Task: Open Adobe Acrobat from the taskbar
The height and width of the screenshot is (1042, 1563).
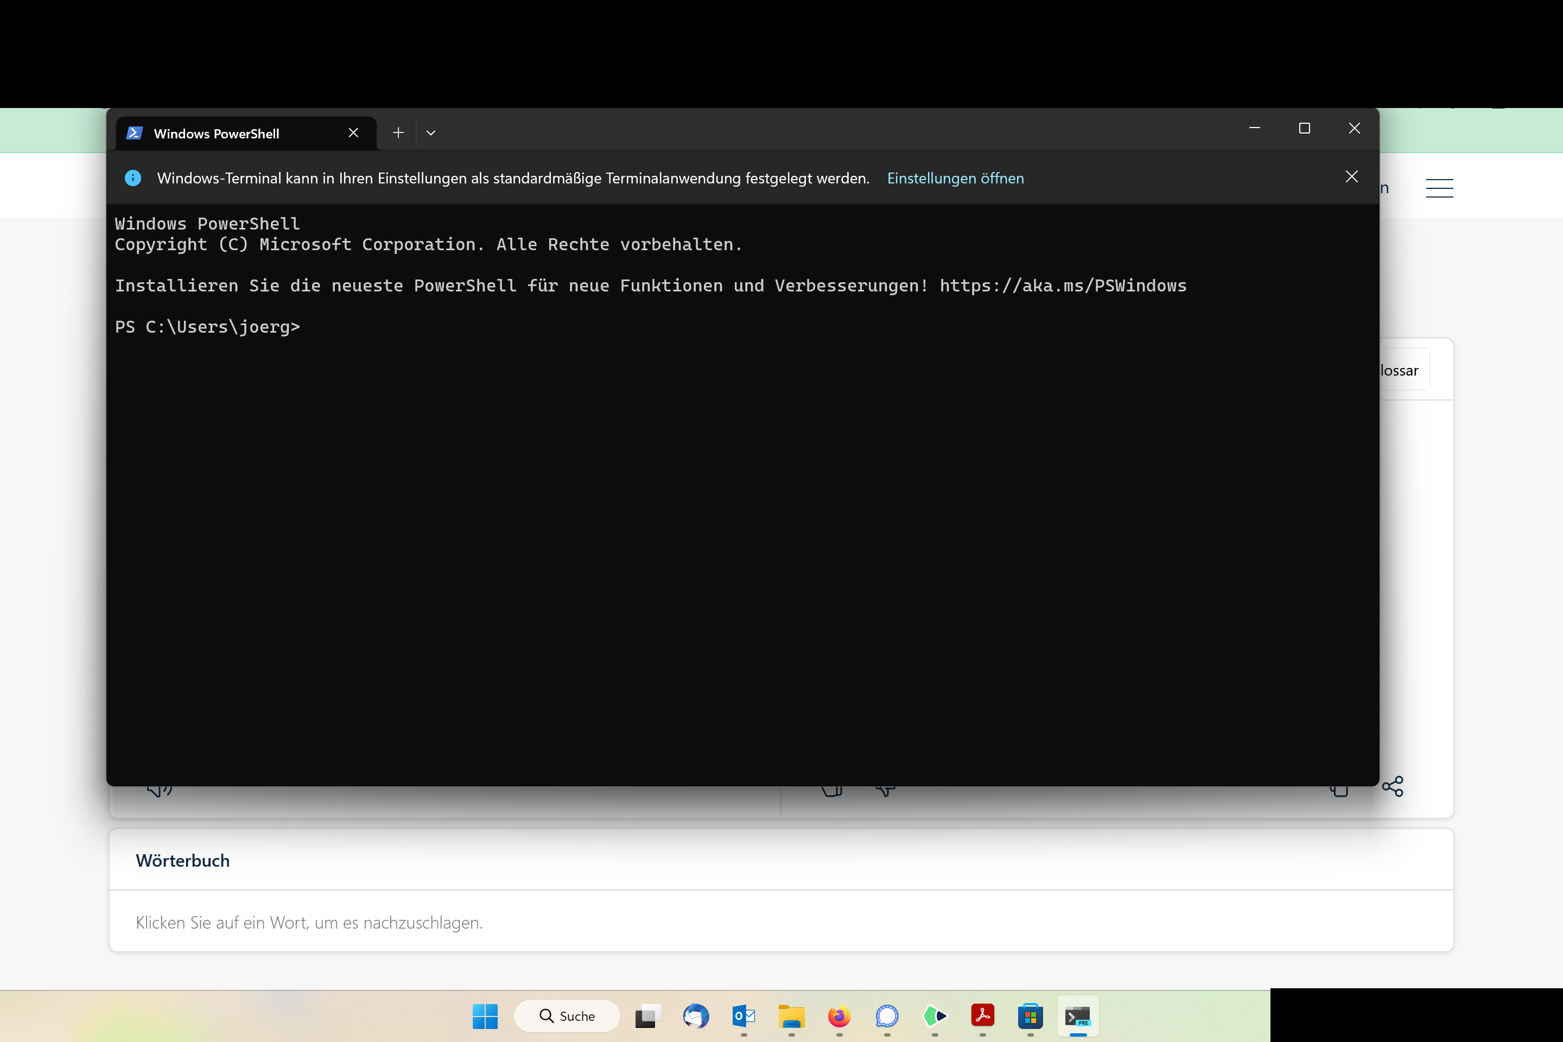Action: pyautogui.click(x=983, y=1015)
